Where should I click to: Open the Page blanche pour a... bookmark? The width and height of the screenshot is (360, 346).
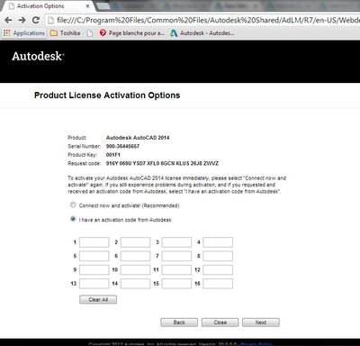(x=132, y=33)
